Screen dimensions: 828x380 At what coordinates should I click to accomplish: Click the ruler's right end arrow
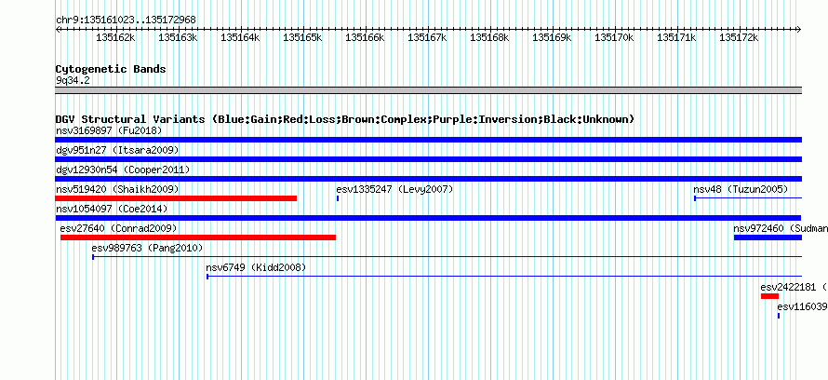pyautogui.click(x=799, y=29)
